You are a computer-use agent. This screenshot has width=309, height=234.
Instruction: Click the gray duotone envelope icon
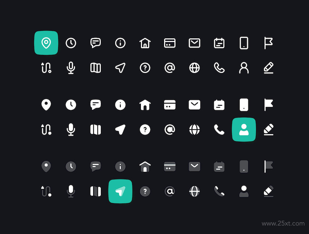195,167
